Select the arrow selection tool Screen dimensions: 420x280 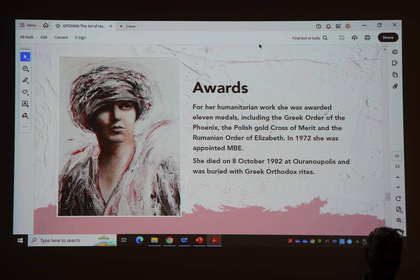click(25, 57)
